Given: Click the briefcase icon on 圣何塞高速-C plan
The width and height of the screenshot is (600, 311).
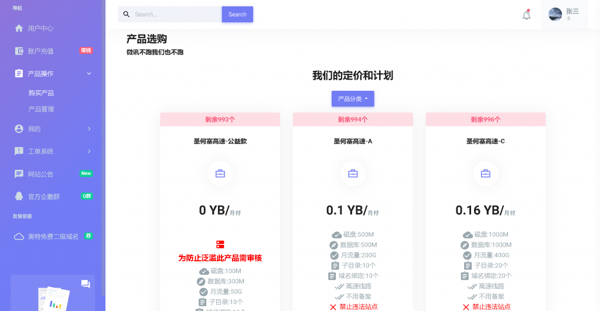Looking at the screenshot, I should click(486, 174).
